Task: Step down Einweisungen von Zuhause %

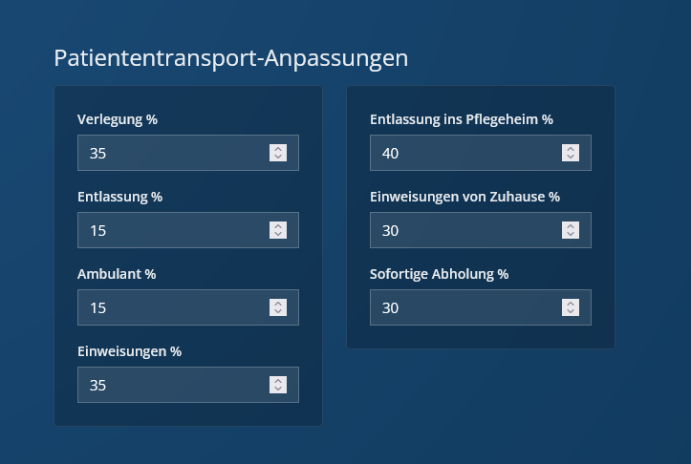Action: (x=571, y=235)
